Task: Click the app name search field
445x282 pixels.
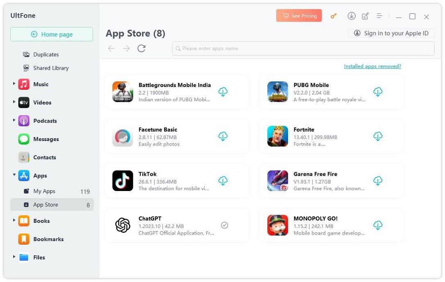Action: (304, 48)
